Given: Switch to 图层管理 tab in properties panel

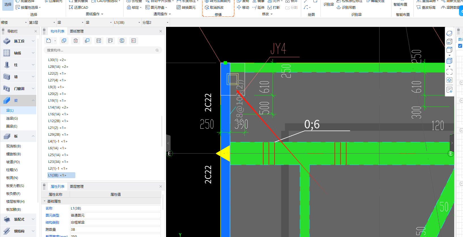Looking at the screenshot, I should pyautogui.click(x=77, y=187).
